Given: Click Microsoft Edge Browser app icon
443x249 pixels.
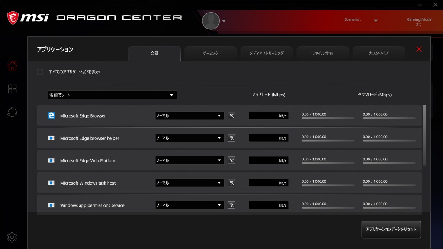Looking at the screenshot, I should point(51,115).
